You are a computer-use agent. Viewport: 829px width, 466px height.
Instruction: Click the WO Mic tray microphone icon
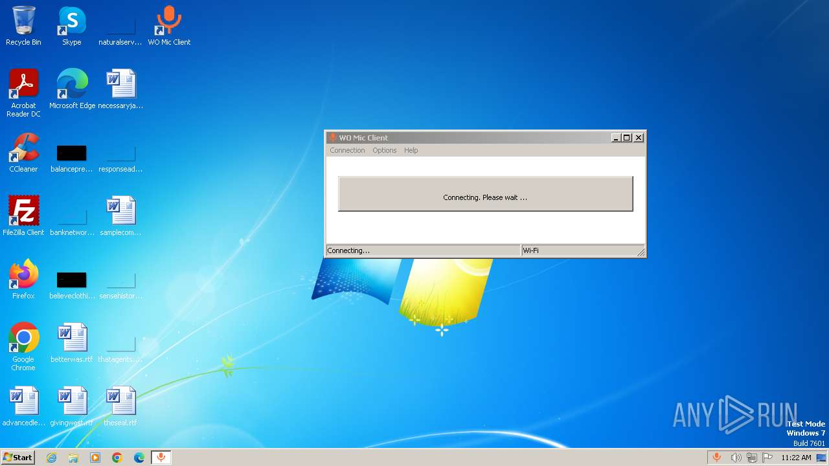(716, 458)
